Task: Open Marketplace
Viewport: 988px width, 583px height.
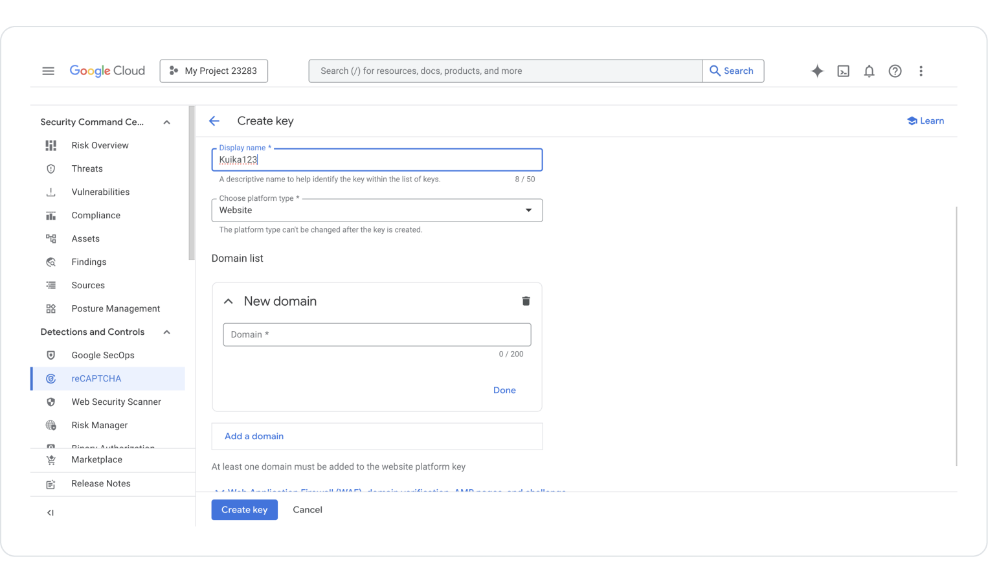Action: (x=96, y=460)
